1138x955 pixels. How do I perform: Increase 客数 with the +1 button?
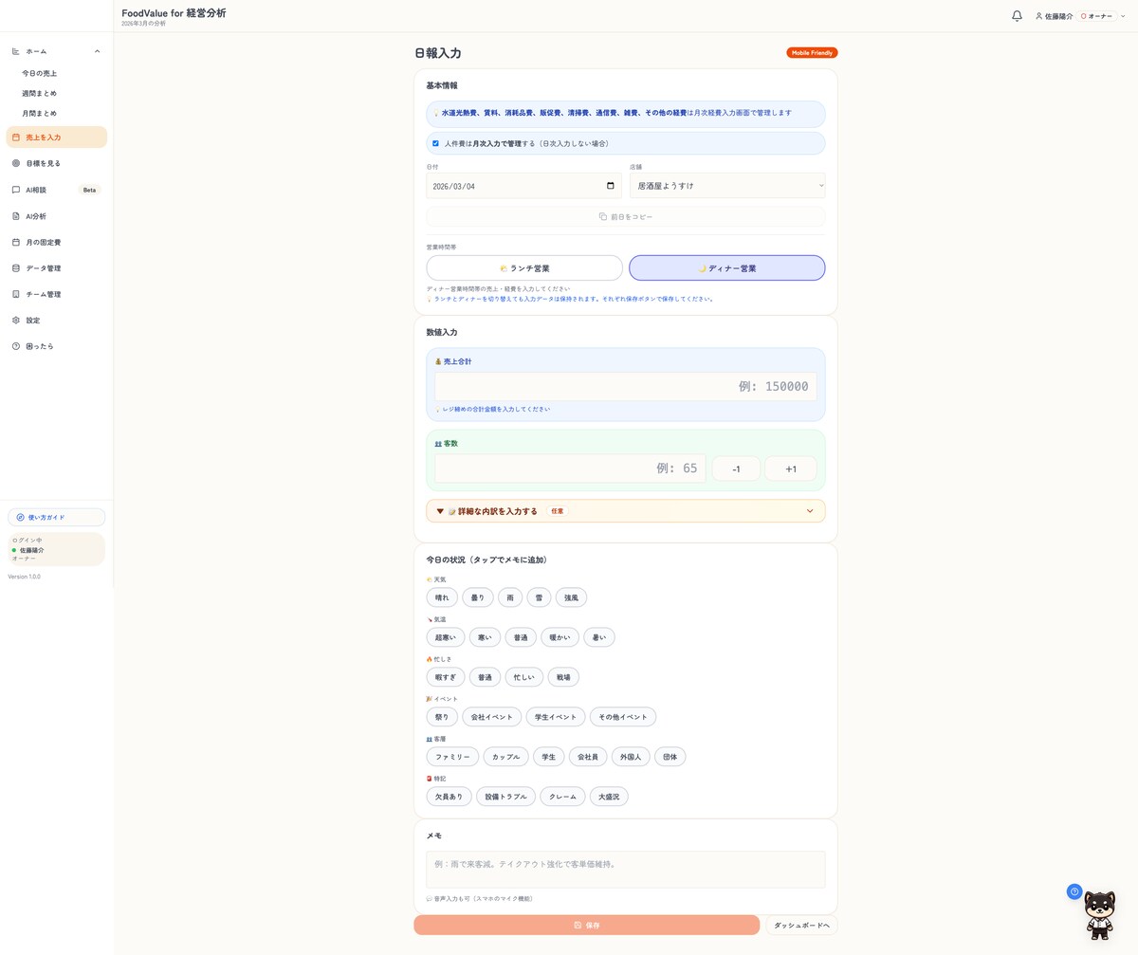pyautogui.click(x=791, y=468)
